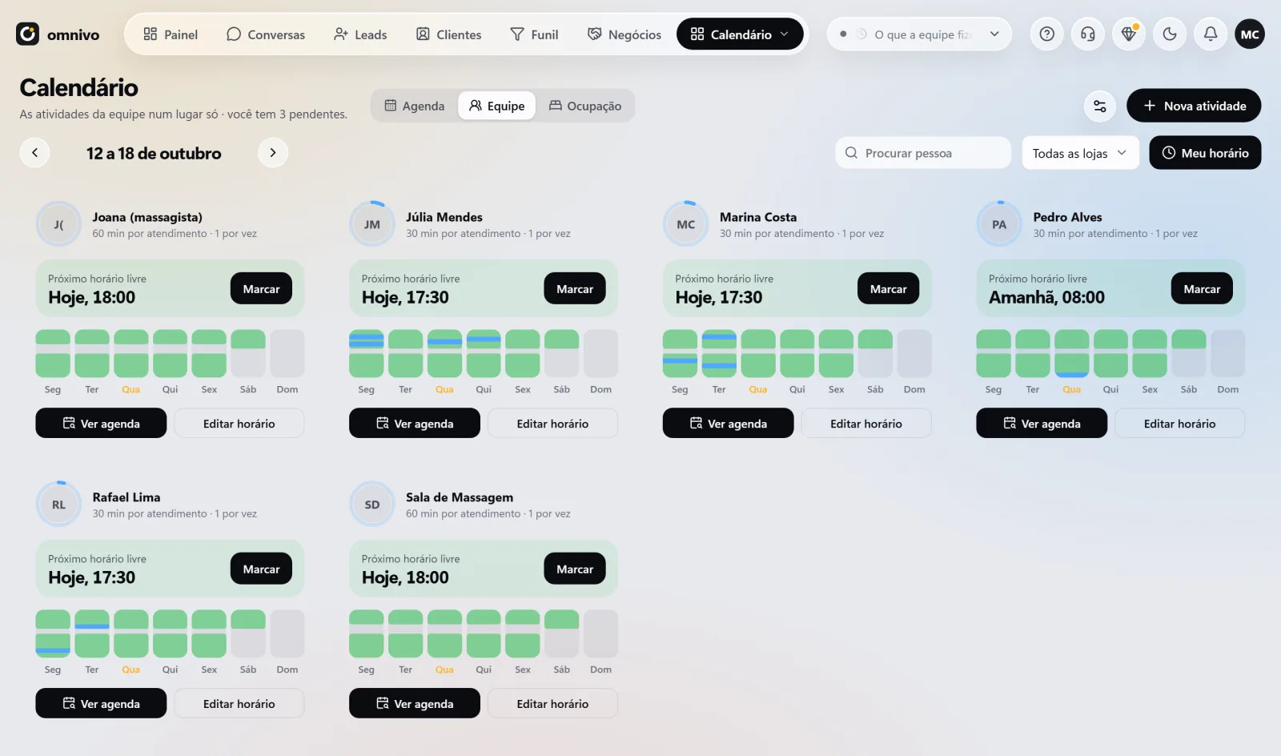
Task: Open Negócios in the navigation
Action: click(624, 34)
